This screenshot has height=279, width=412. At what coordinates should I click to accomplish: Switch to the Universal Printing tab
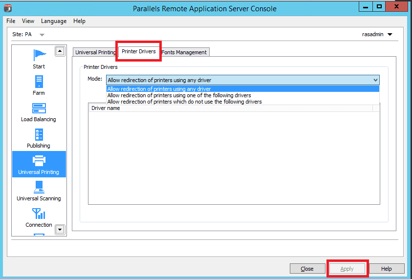(x=95, y=52)
